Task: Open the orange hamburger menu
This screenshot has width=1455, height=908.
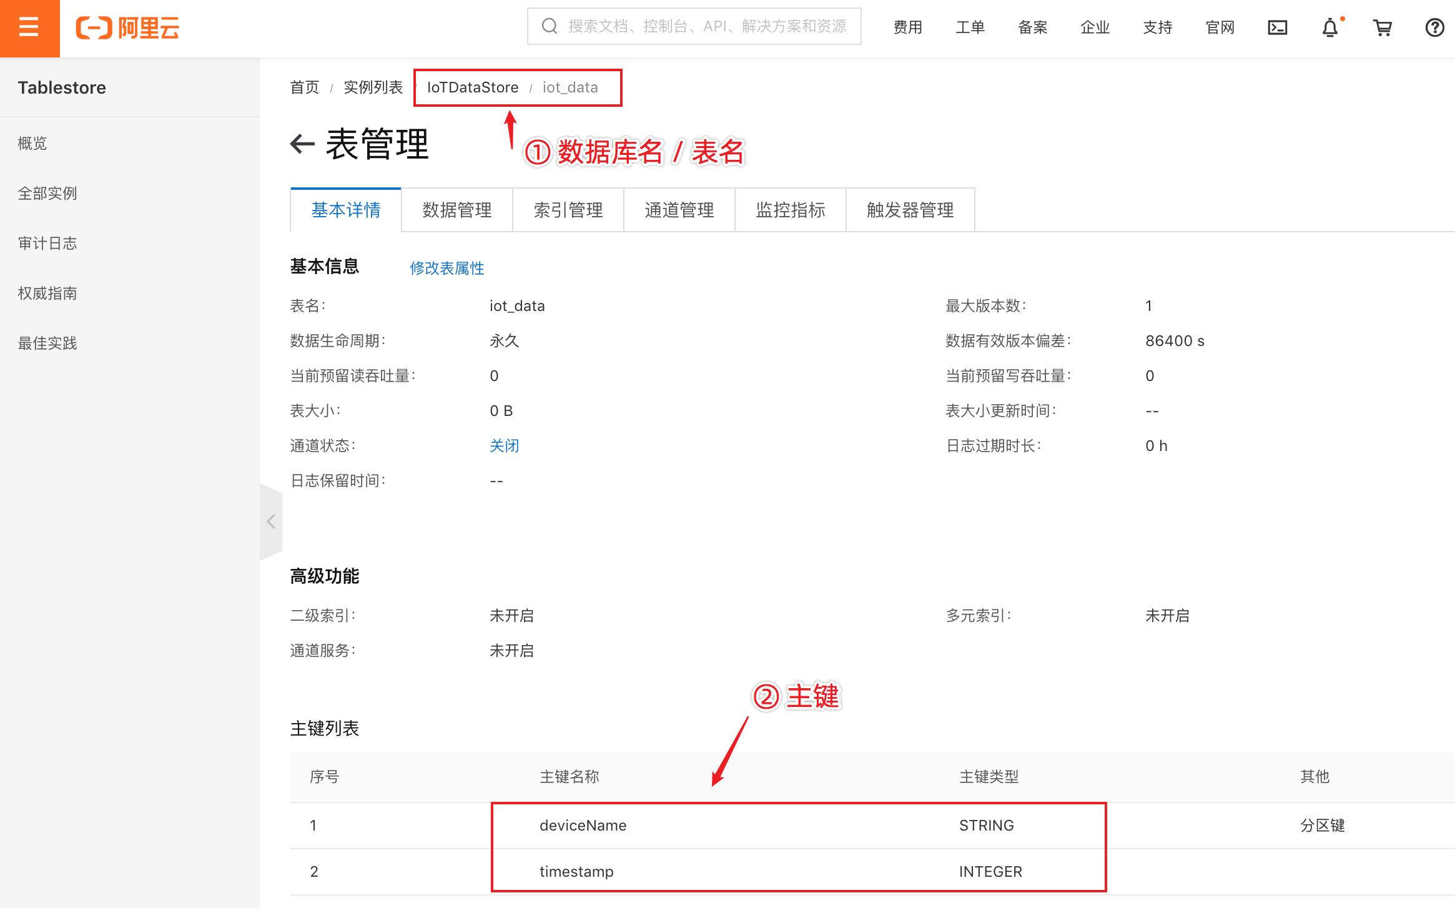Action: tap(29, 28)
